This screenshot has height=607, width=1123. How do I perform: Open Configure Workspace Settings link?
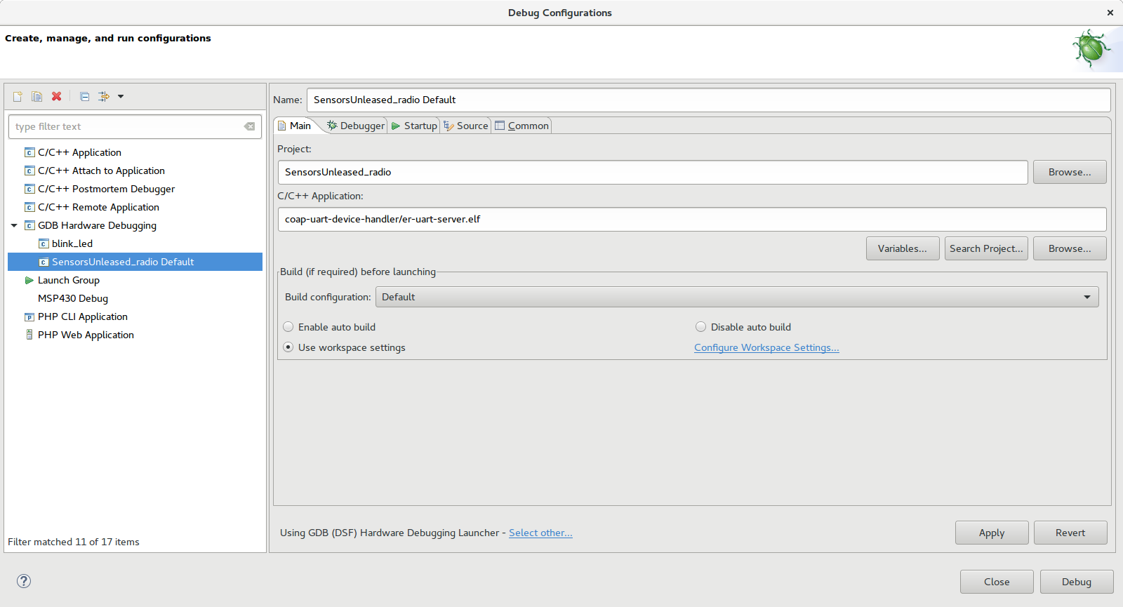766,347
